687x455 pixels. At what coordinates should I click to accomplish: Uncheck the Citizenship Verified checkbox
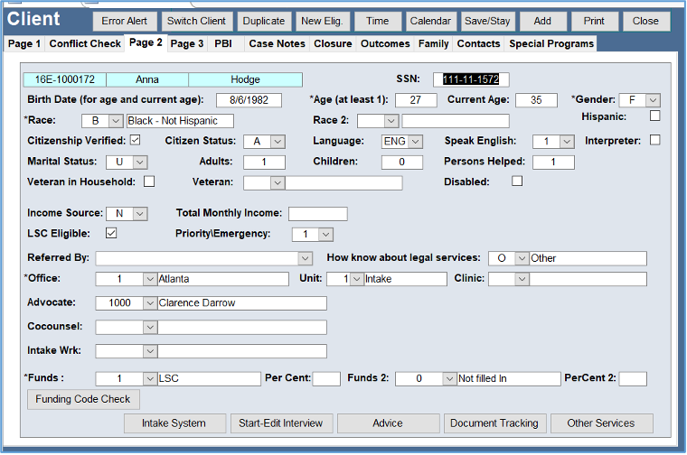click(136, 140)
